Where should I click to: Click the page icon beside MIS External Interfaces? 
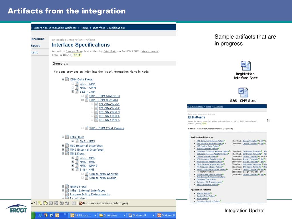(x=67, y=146)
